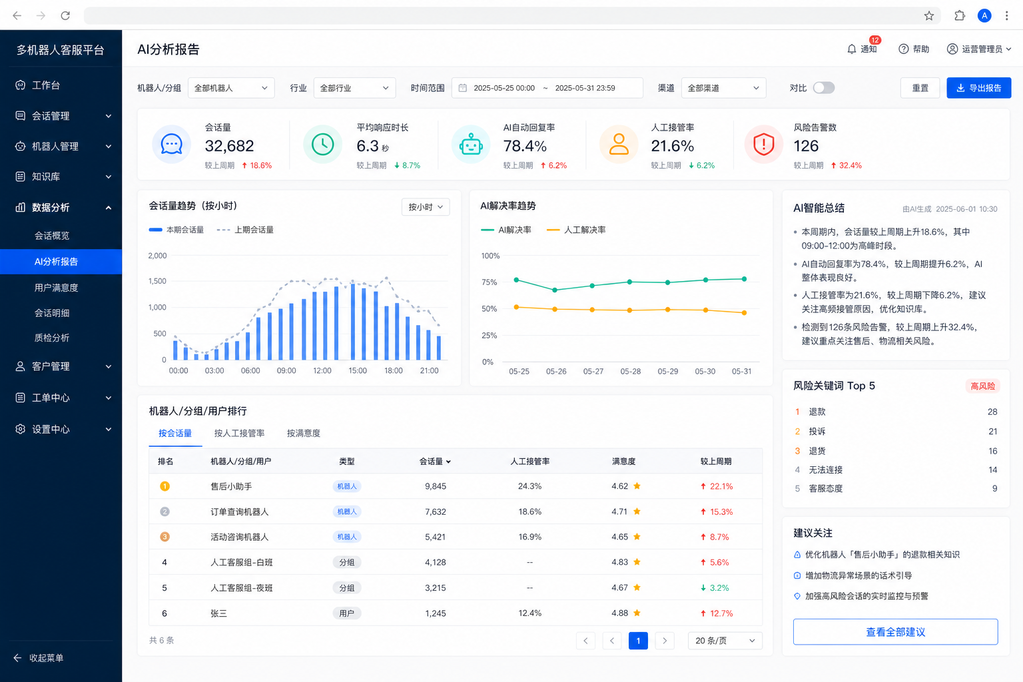The image size is (1023, 682).
Task: Toggle 人工解决率 legend series
Action: point(576,230)
